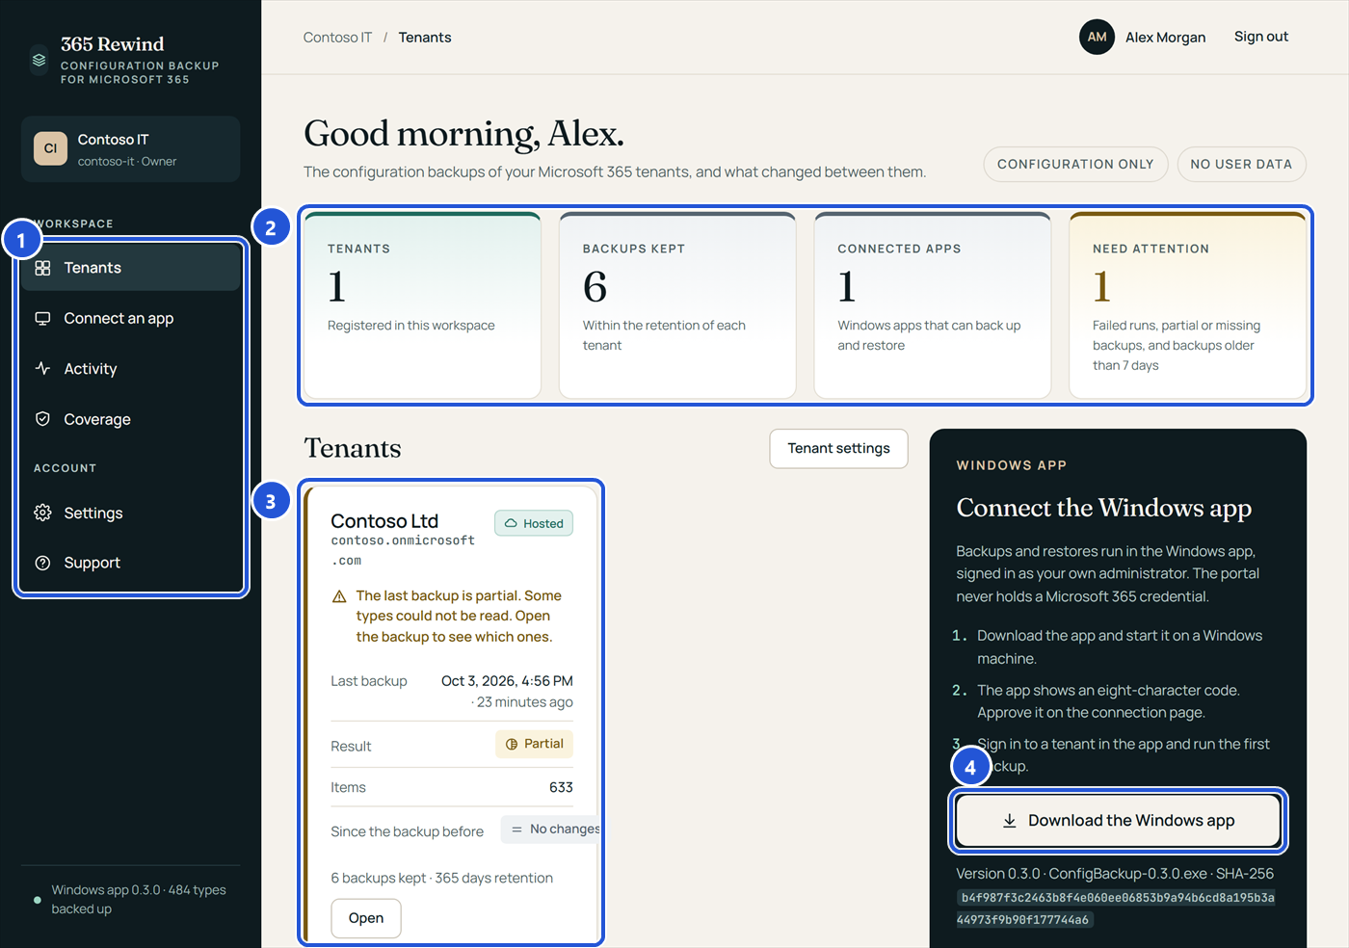Click the Hosted badge on Contoso Ltd

coord(534,523)
